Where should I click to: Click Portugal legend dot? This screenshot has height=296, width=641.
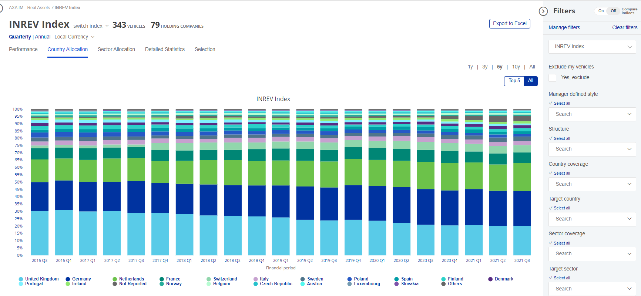(21, 284)
